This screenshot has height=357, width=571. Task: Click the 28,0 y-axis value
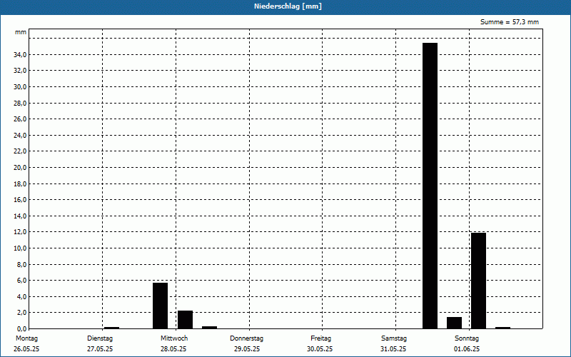tap(21, 103)
